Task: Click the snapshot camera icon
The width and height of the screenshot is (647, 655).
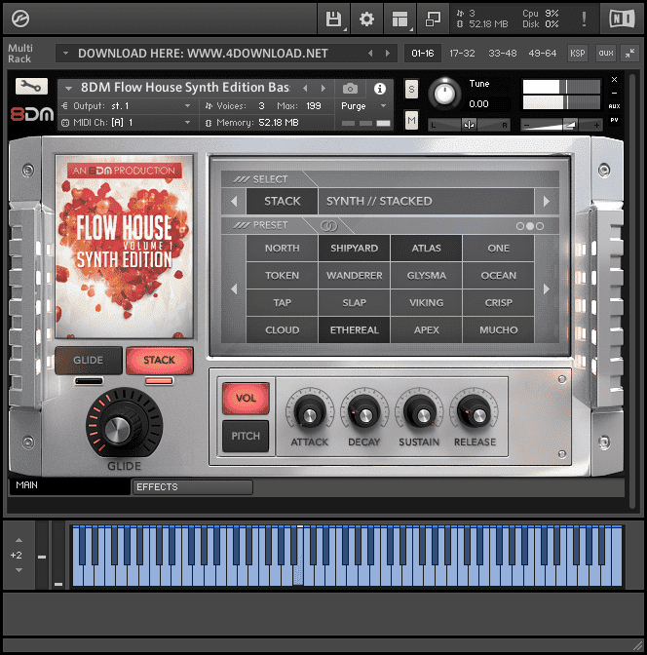Action: click(350, 89)
